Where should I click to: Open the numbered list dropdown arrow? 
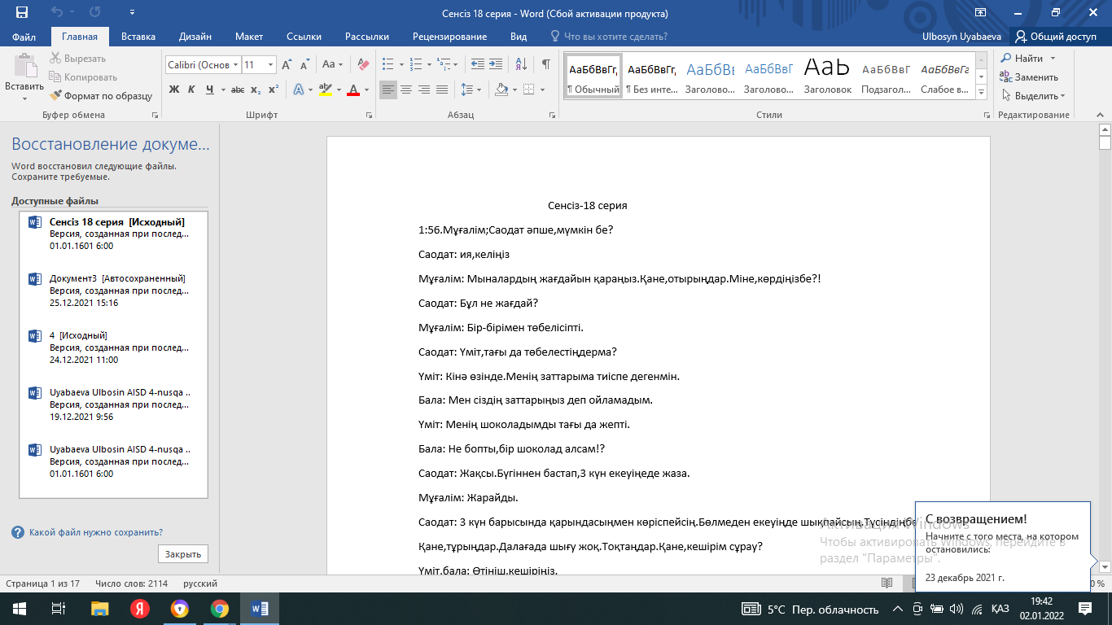click(428, 64)
